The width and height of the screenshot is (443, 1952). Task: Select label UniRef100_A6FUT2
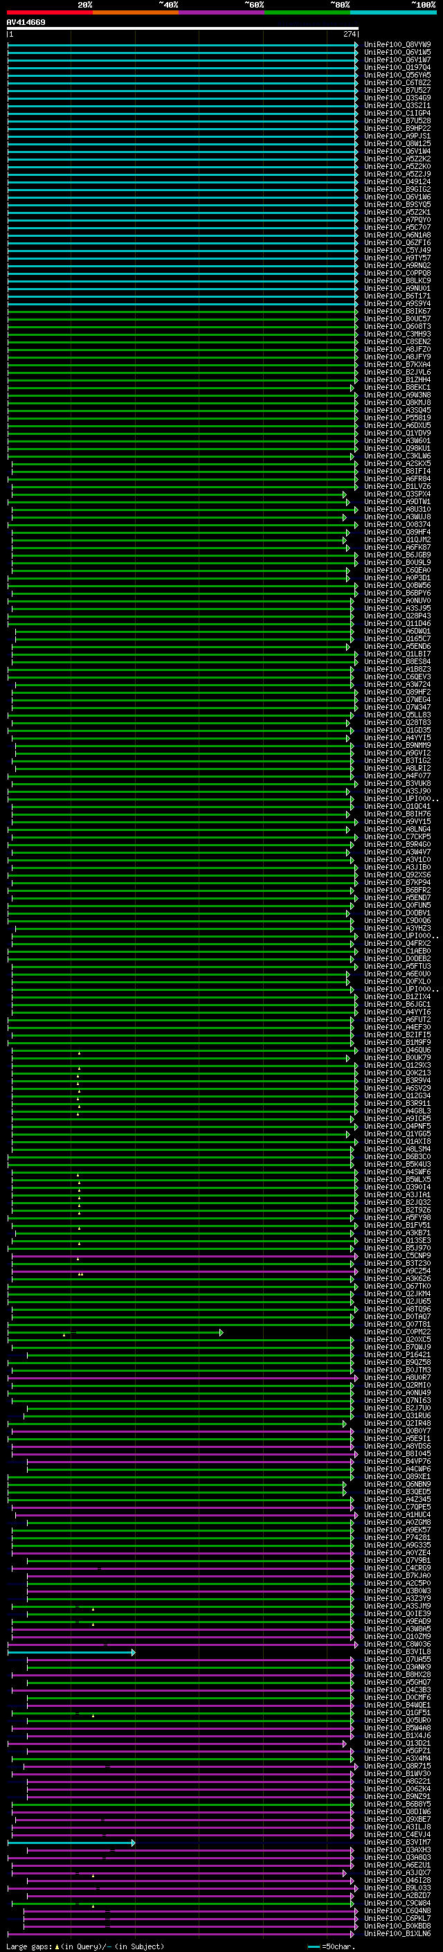tap(397, 1019)
